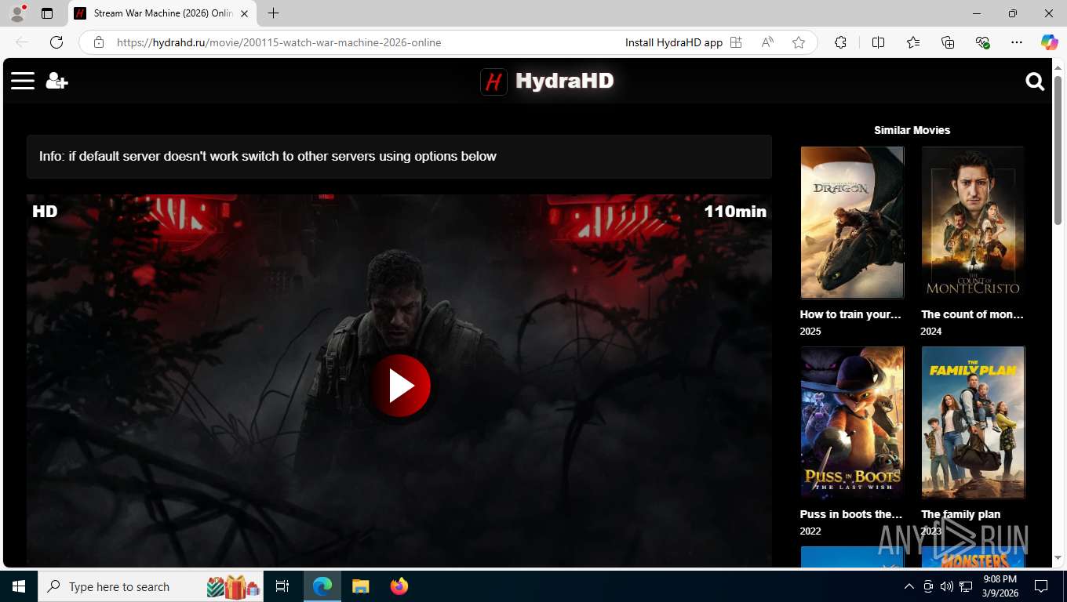Close the Stream War Machine tab
The image size is (1067, 602).
pos(245,13)
